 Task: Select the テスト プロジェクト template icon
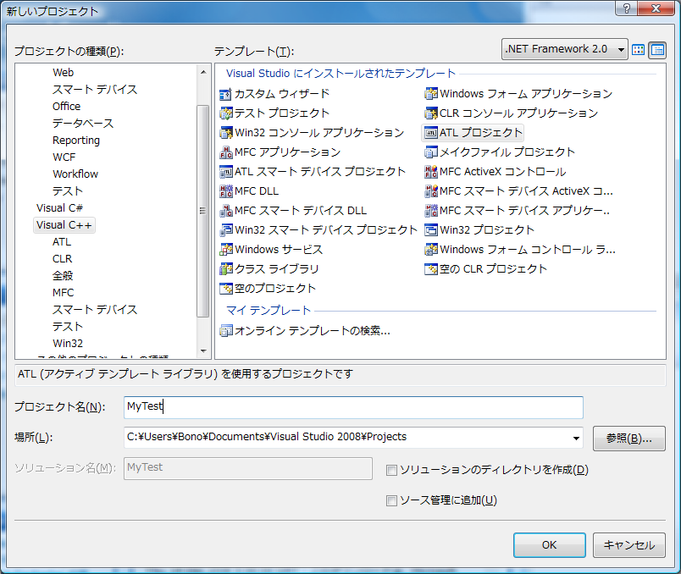pyautogui.click(x=226, y=113)
